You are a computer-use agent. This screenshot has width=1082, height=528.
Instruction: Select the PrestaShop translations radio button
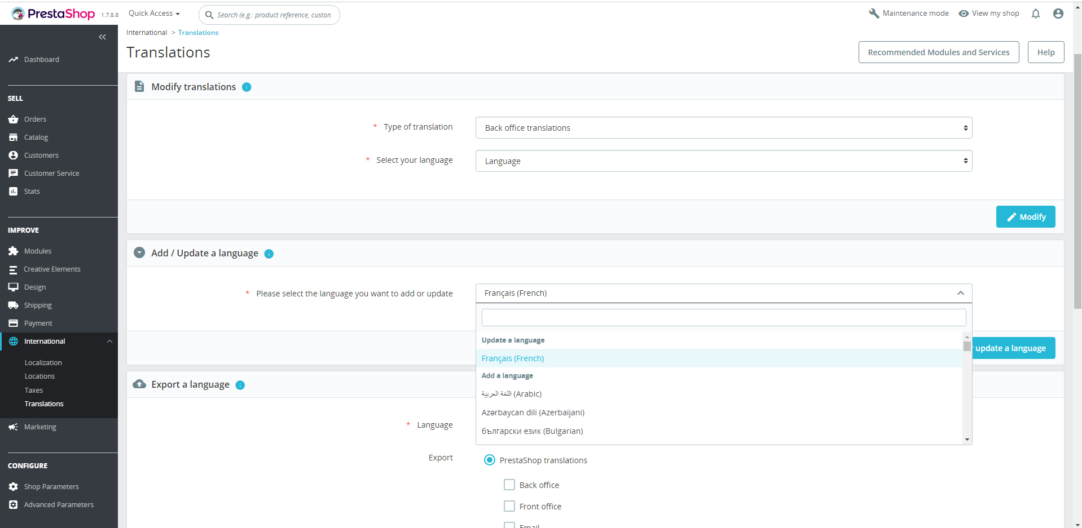coord(490,460)
